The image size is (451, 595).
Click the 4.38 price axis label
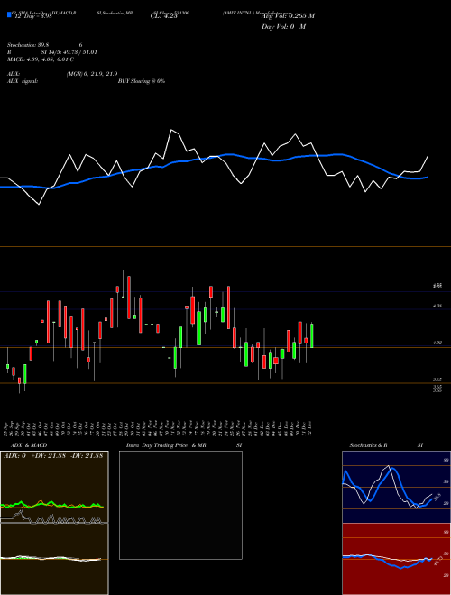pyautogui.click(x=437, y=306)
